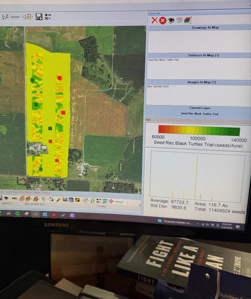Open the top toolbar math calculator icon
This screenshot has height=299, width=251.
pos(48,17)
